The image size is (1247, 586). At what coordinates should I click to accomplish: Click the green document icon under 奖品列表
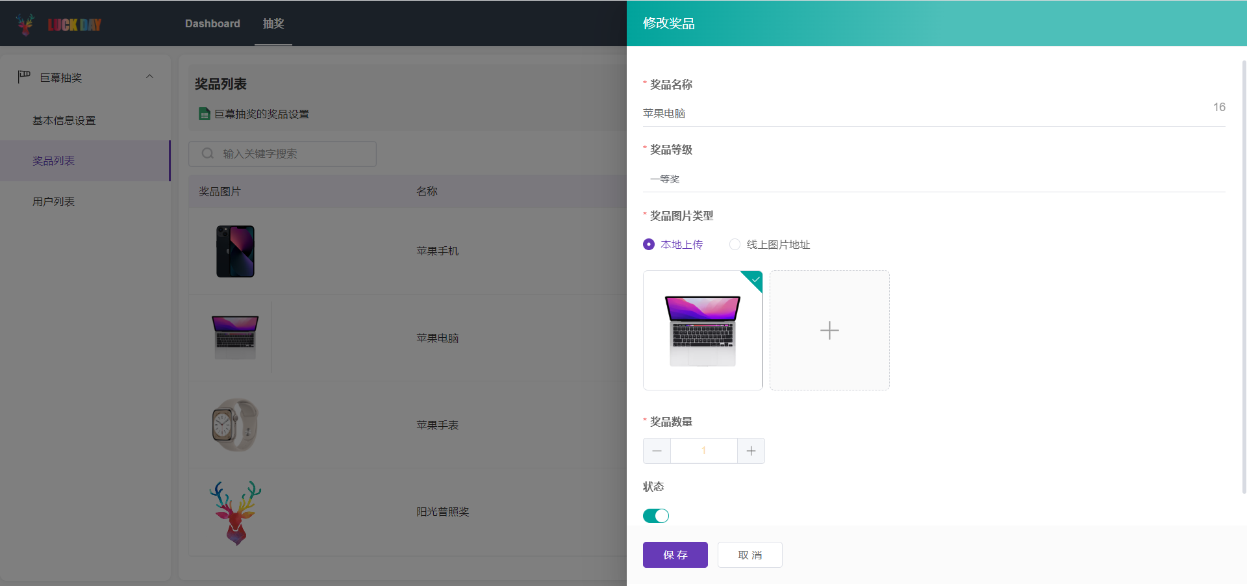(x=204, y=114)
